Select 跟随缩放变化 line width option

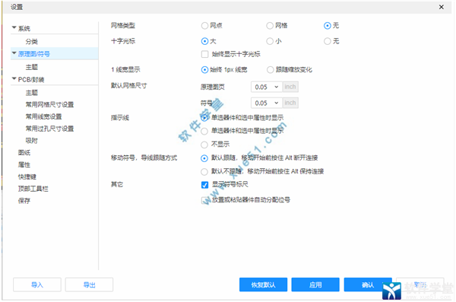tap(270, 69)
